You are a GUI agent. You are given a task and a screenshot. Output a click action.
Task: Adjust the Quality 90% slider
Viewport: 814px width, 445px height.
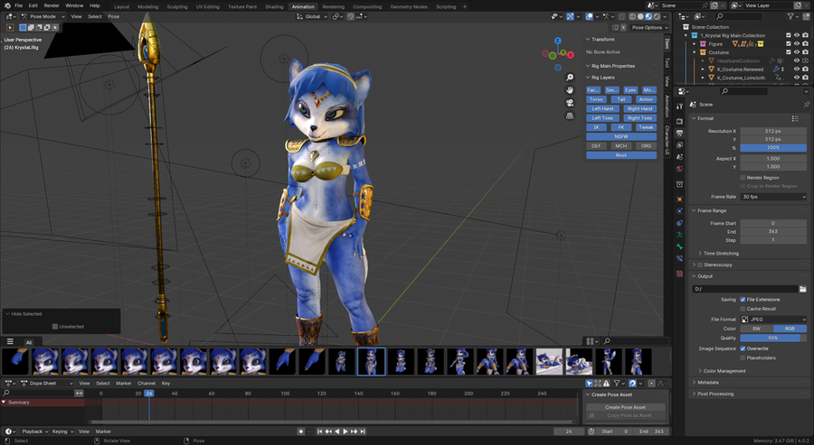click(773, 338)
